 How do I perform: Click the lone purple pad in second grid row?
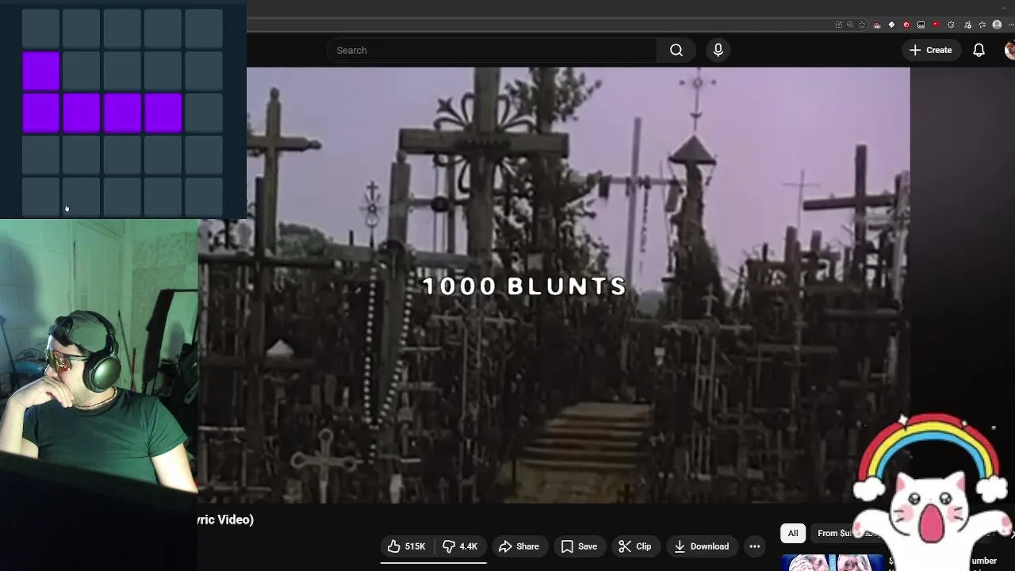(41, 71)
